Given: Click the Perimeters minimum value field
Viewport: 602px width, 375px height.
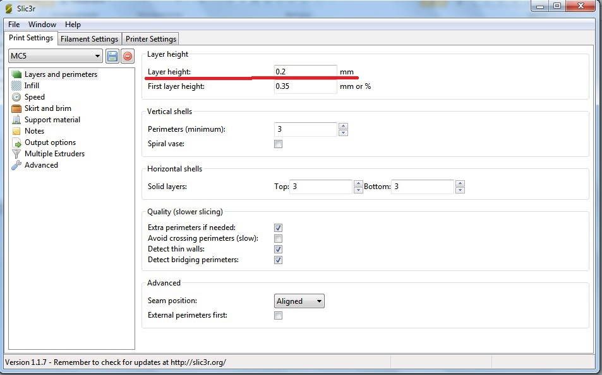Looking at the screenshot, I should tap(306, 129).
